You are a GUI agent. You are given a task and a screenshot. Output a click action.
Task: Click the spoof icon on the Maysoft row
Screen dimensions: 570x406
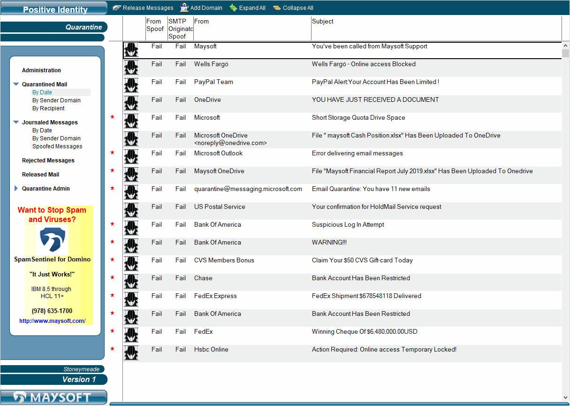pos(131,50)
